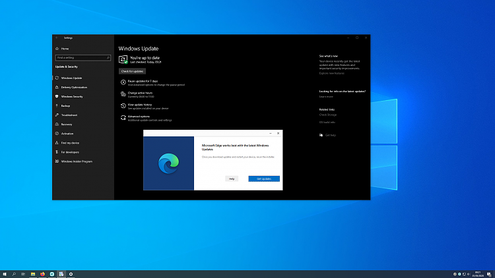Click the Get help link text
This screenshot has width=495, height=278.
331,135
